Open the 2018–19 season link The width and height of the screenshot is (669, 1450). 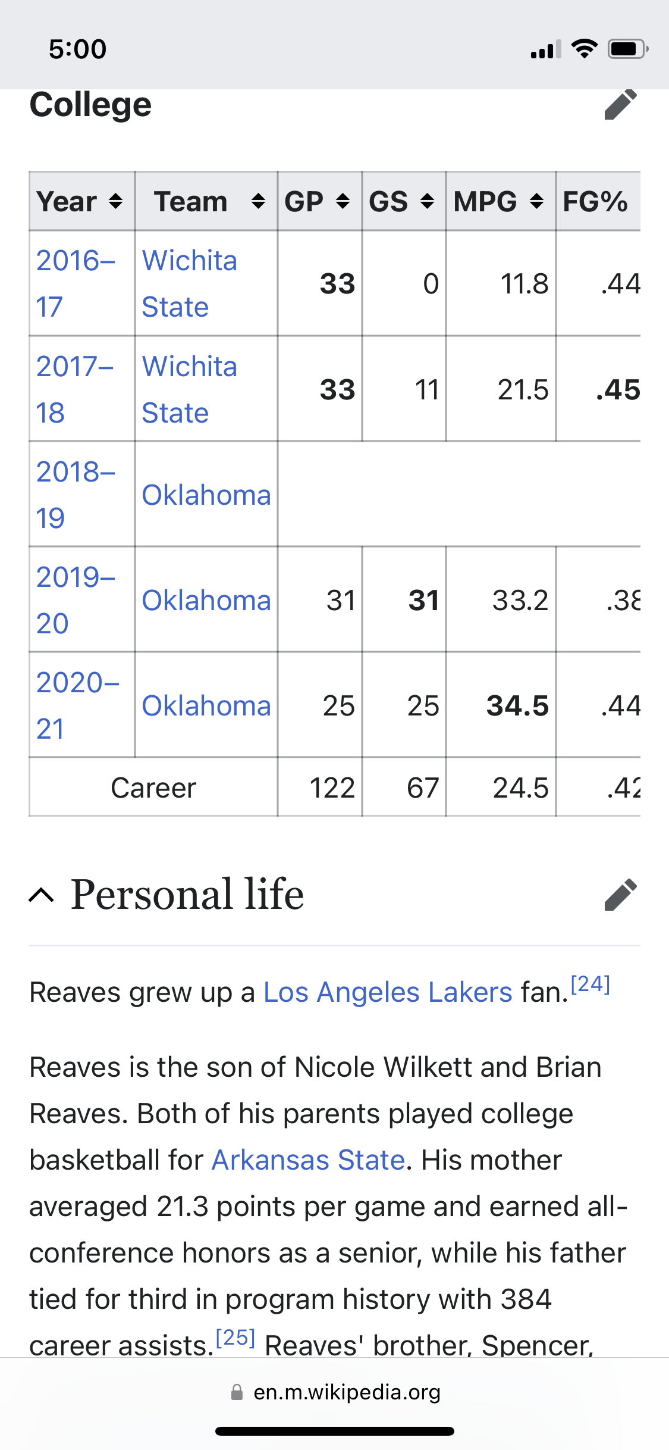[75, 495]
